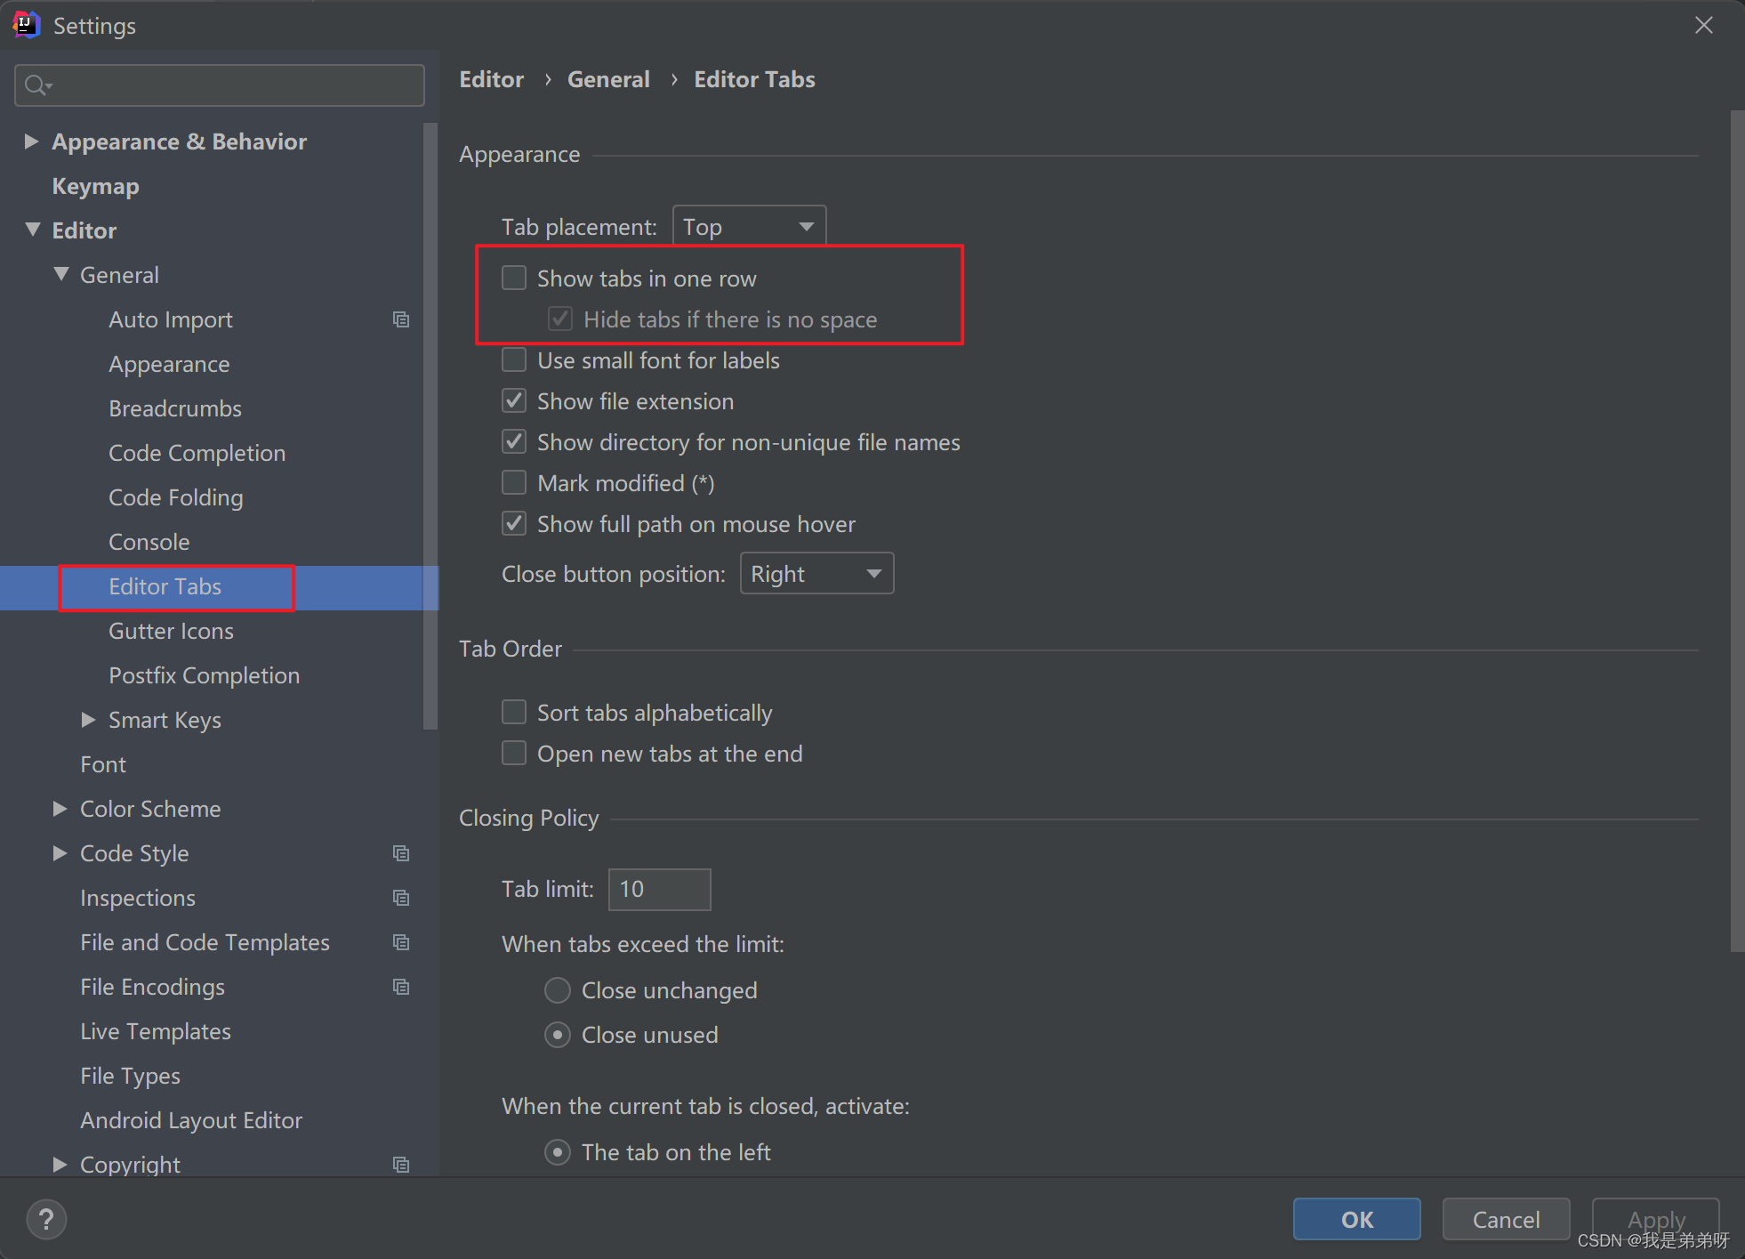Click the help question mark icon
The image size is (1745, 1259).
(46, 1219)
